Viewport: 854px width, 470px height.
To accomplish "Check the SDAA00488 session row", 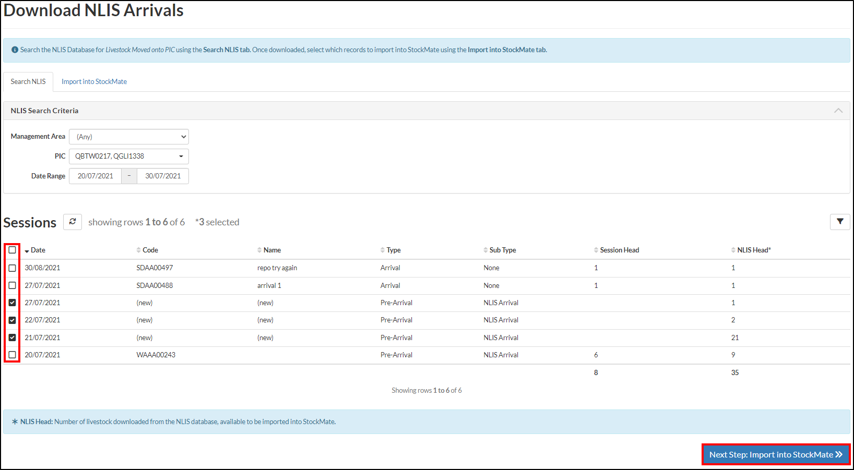I will pos(13,285).
